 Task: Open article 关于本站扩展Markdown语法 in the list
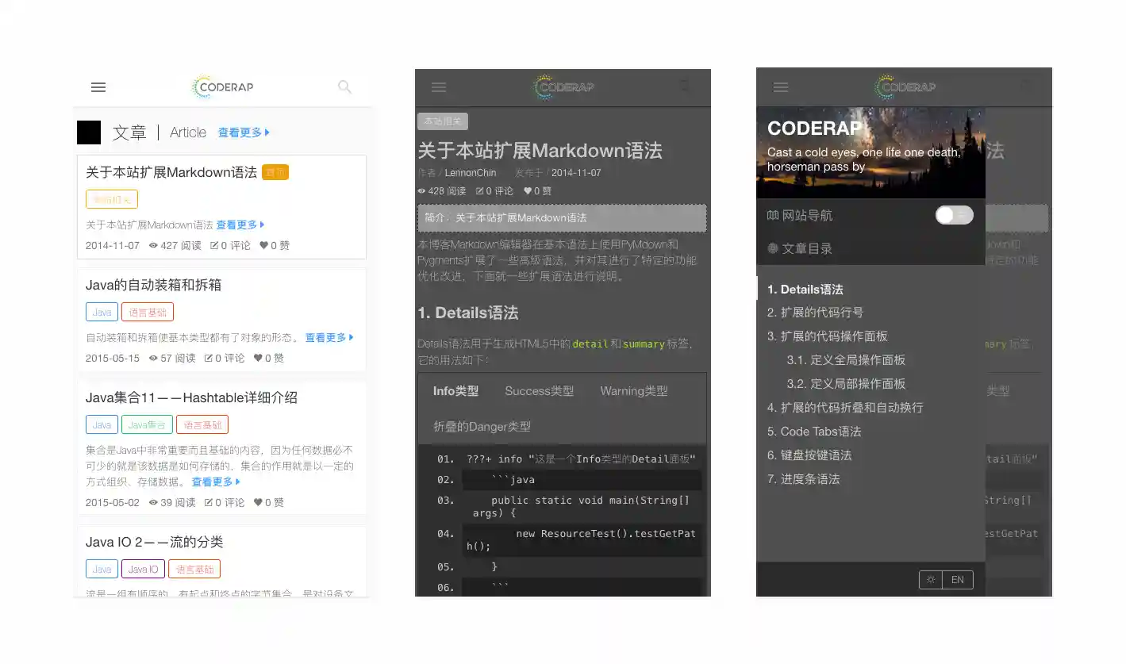pos(171,172)
